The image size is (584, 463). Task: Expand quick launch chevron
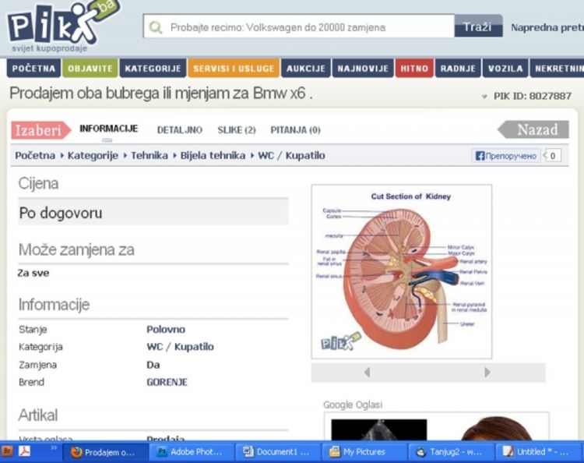click(54, 447)
